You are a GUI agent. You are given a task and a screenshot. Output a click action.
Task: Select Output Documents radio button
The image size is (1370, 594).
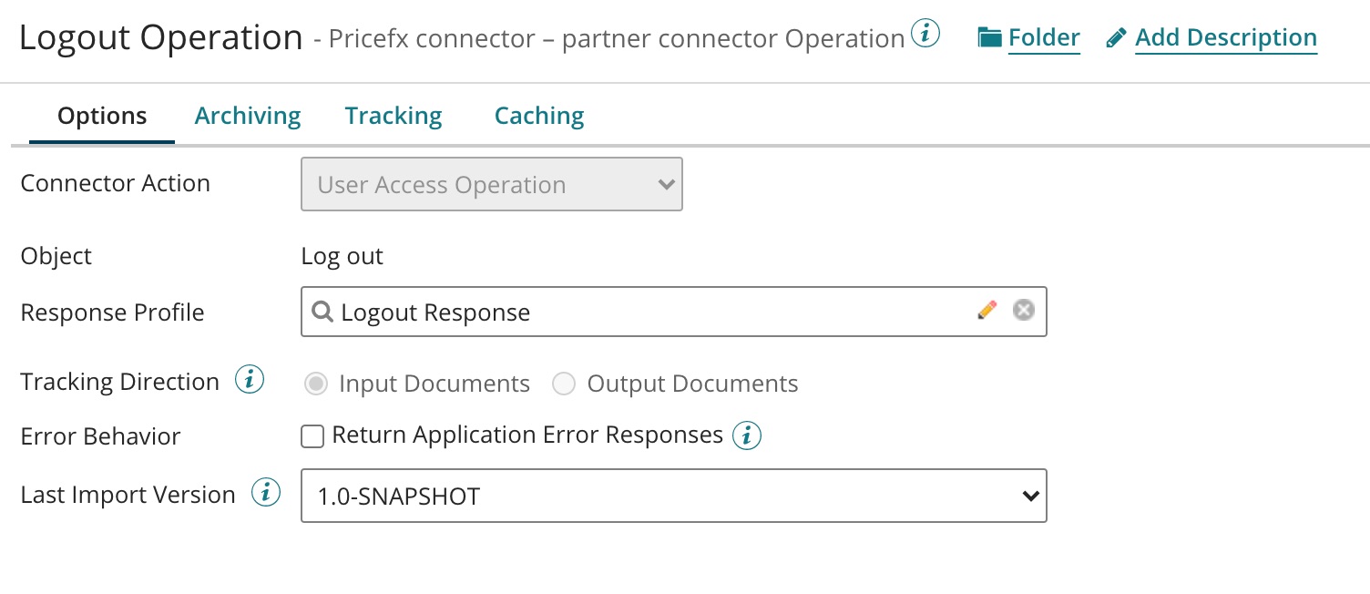(x=564, y=384)
